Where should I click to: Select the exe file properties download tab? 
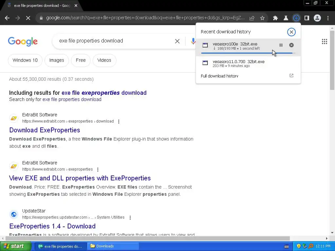coord(42,6)
